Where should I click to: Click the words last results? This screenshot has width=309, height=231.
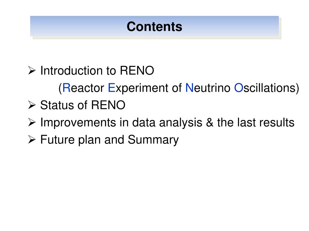tap(266, 122)
